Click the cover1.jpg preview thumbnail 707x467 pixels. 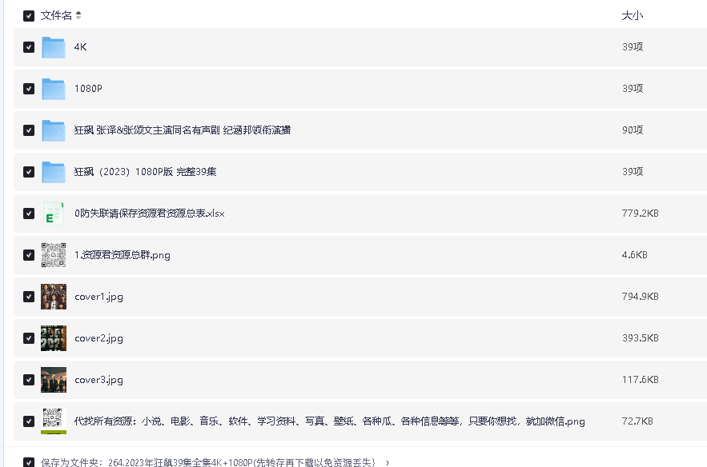(53, 296)
